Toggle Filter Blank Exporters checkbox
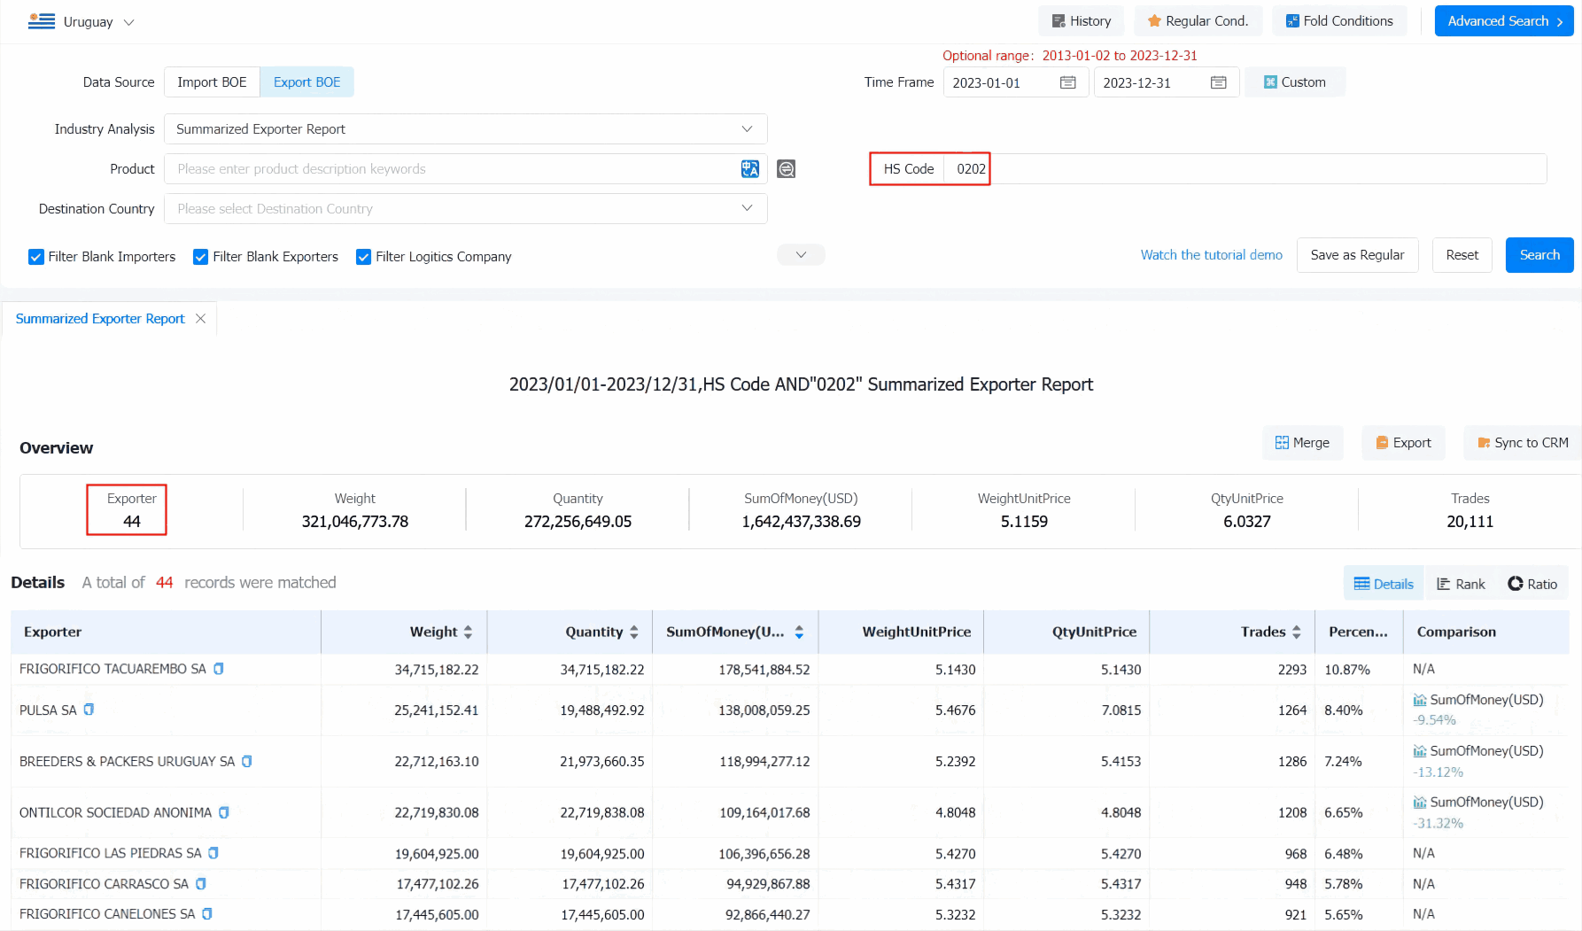Image resolution: width=1582 pixels, height=931 pixels. click(201, 257)
